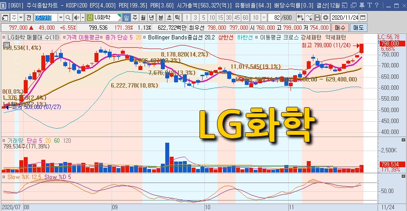Click the 799,534 volume tag on axis
Screen dimensions: 407x211
click(x=393, y=164)
